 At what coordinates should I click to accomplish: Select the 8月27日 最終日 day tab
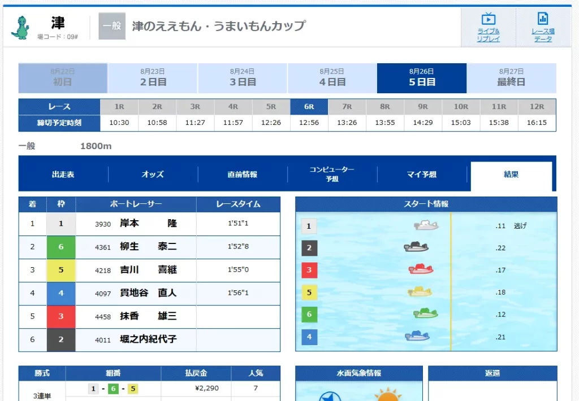tap(513, 78)
